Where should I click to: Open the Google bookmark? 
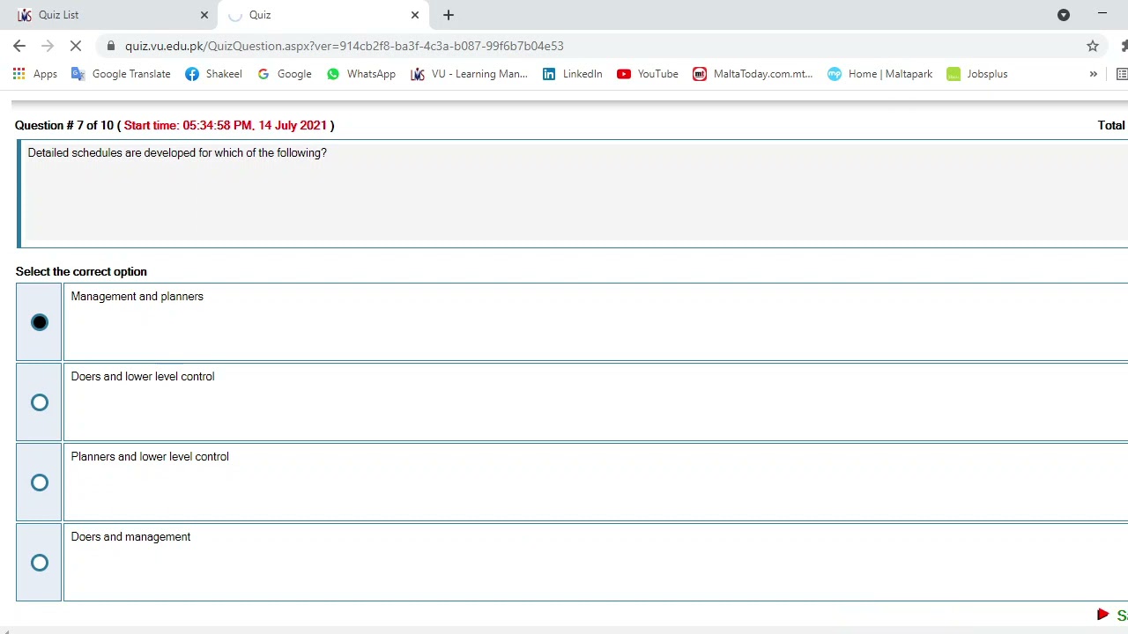click(284, 74)
